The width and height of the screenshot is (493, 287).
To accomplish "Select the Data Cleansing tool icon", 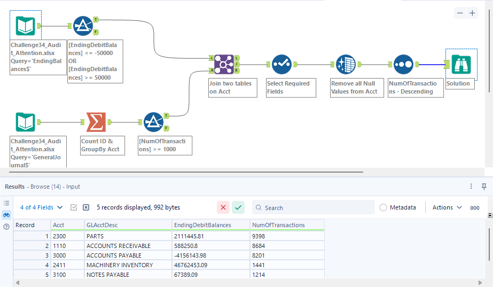I will tap(346, 65).
